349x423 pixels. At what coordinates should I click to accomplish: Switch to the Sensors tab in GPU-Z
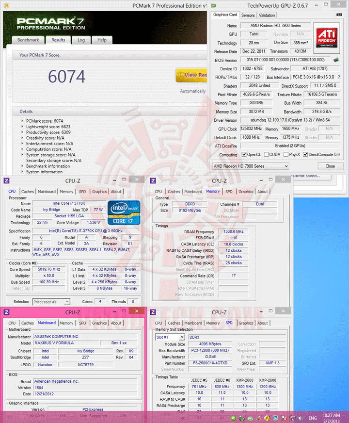[248, 16]
